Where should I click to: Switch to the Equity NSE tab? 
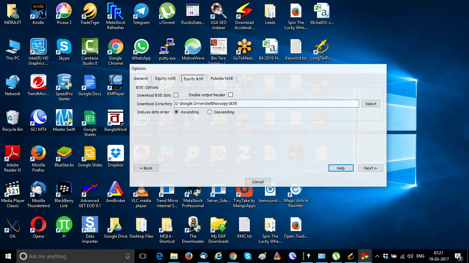[165, 78]
